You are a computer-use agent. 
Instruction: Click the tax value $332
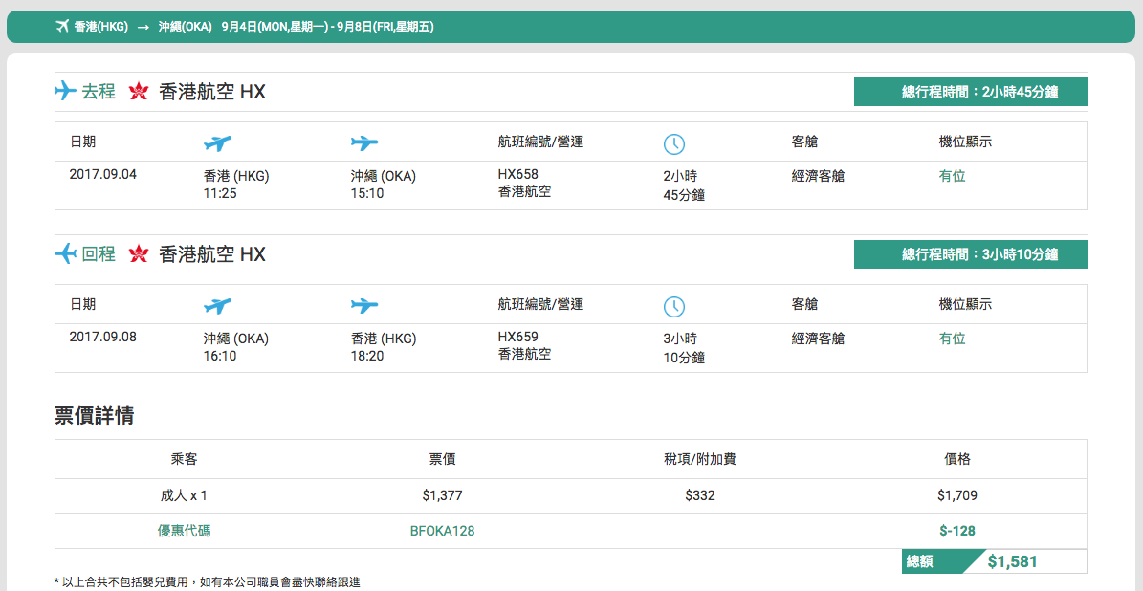(x=700, y=495)
